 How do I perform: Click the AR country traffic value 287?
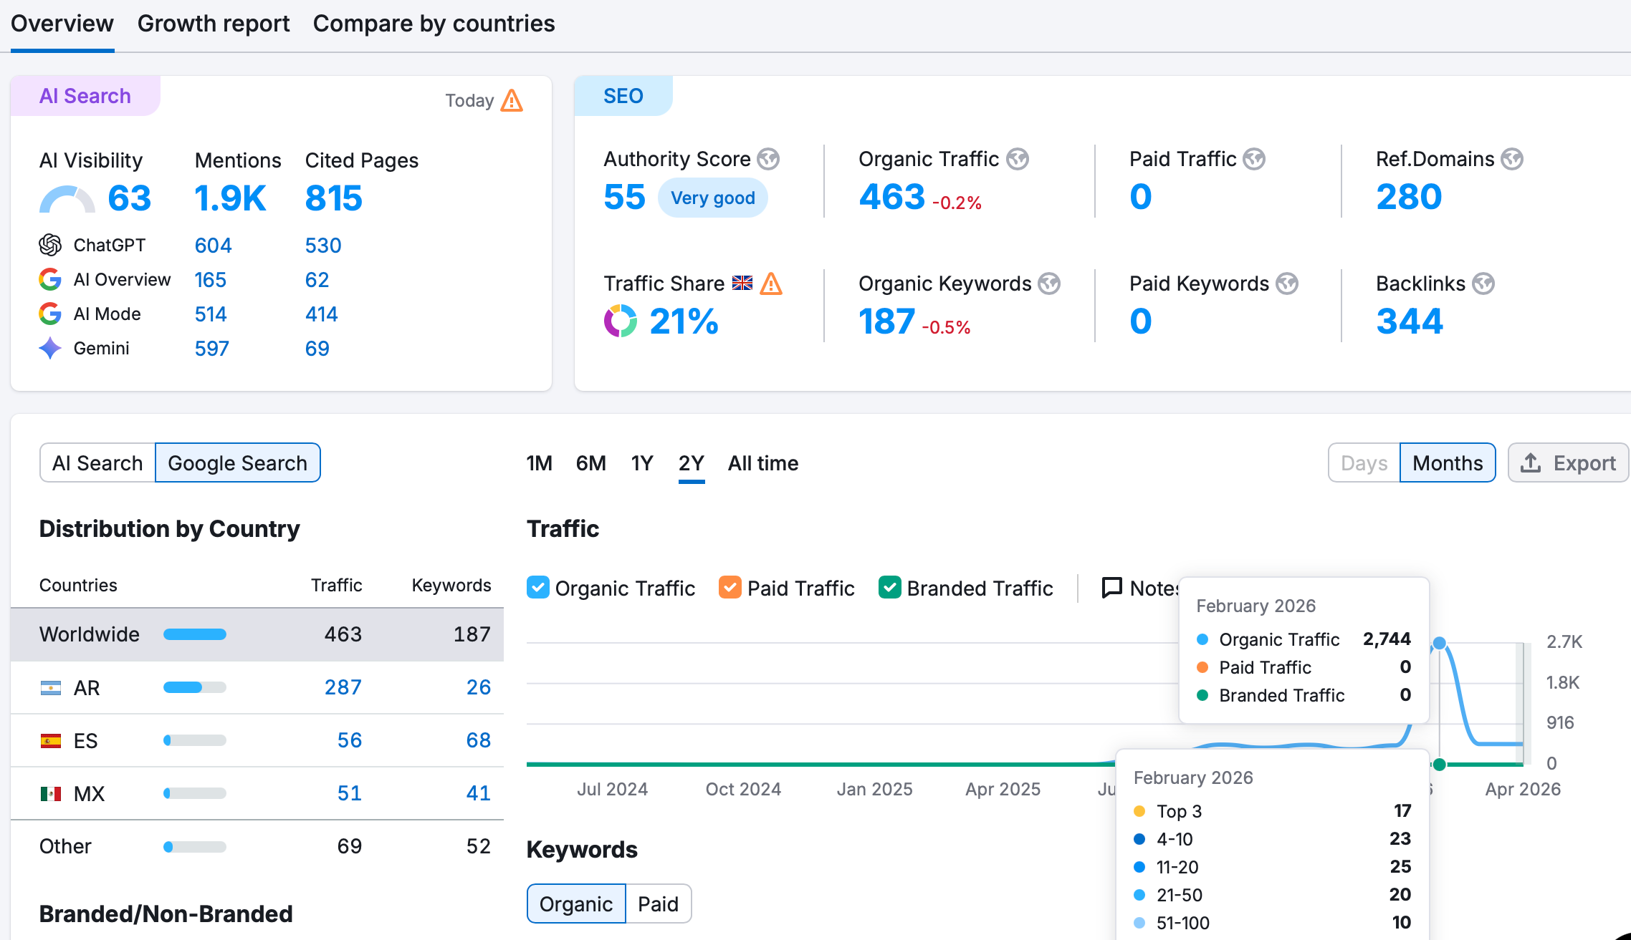pos(343,687)
